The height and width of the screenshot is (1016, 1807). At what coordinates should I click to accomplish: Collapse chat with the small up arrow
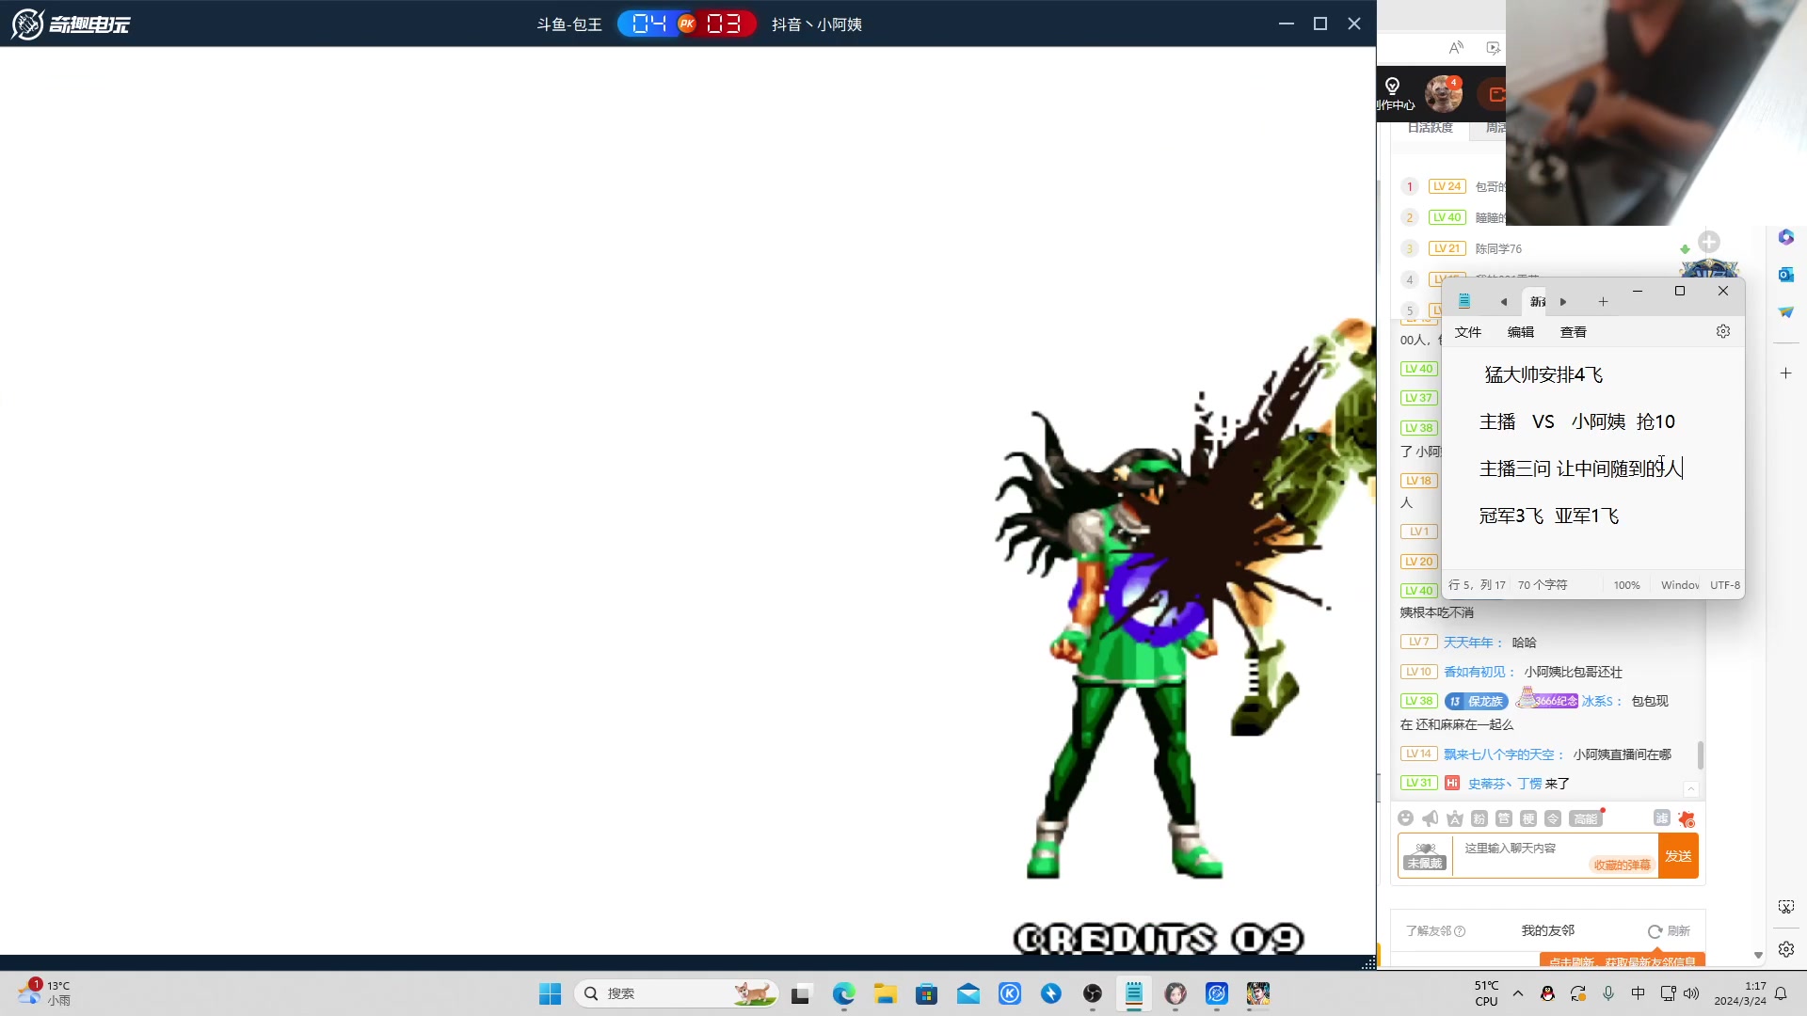click(1691, 789)
